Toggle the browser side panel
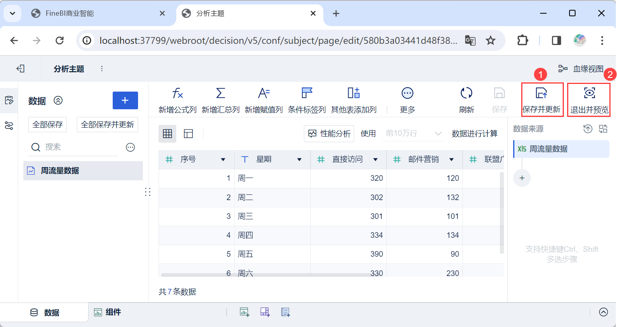This screenshot has height=327, width=617. (557, 41)
